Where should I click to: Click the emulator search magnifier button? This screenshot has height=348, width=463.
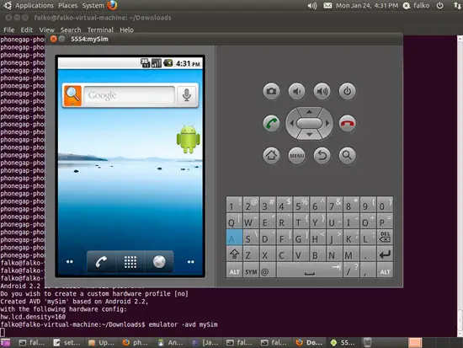pos(347,155)
